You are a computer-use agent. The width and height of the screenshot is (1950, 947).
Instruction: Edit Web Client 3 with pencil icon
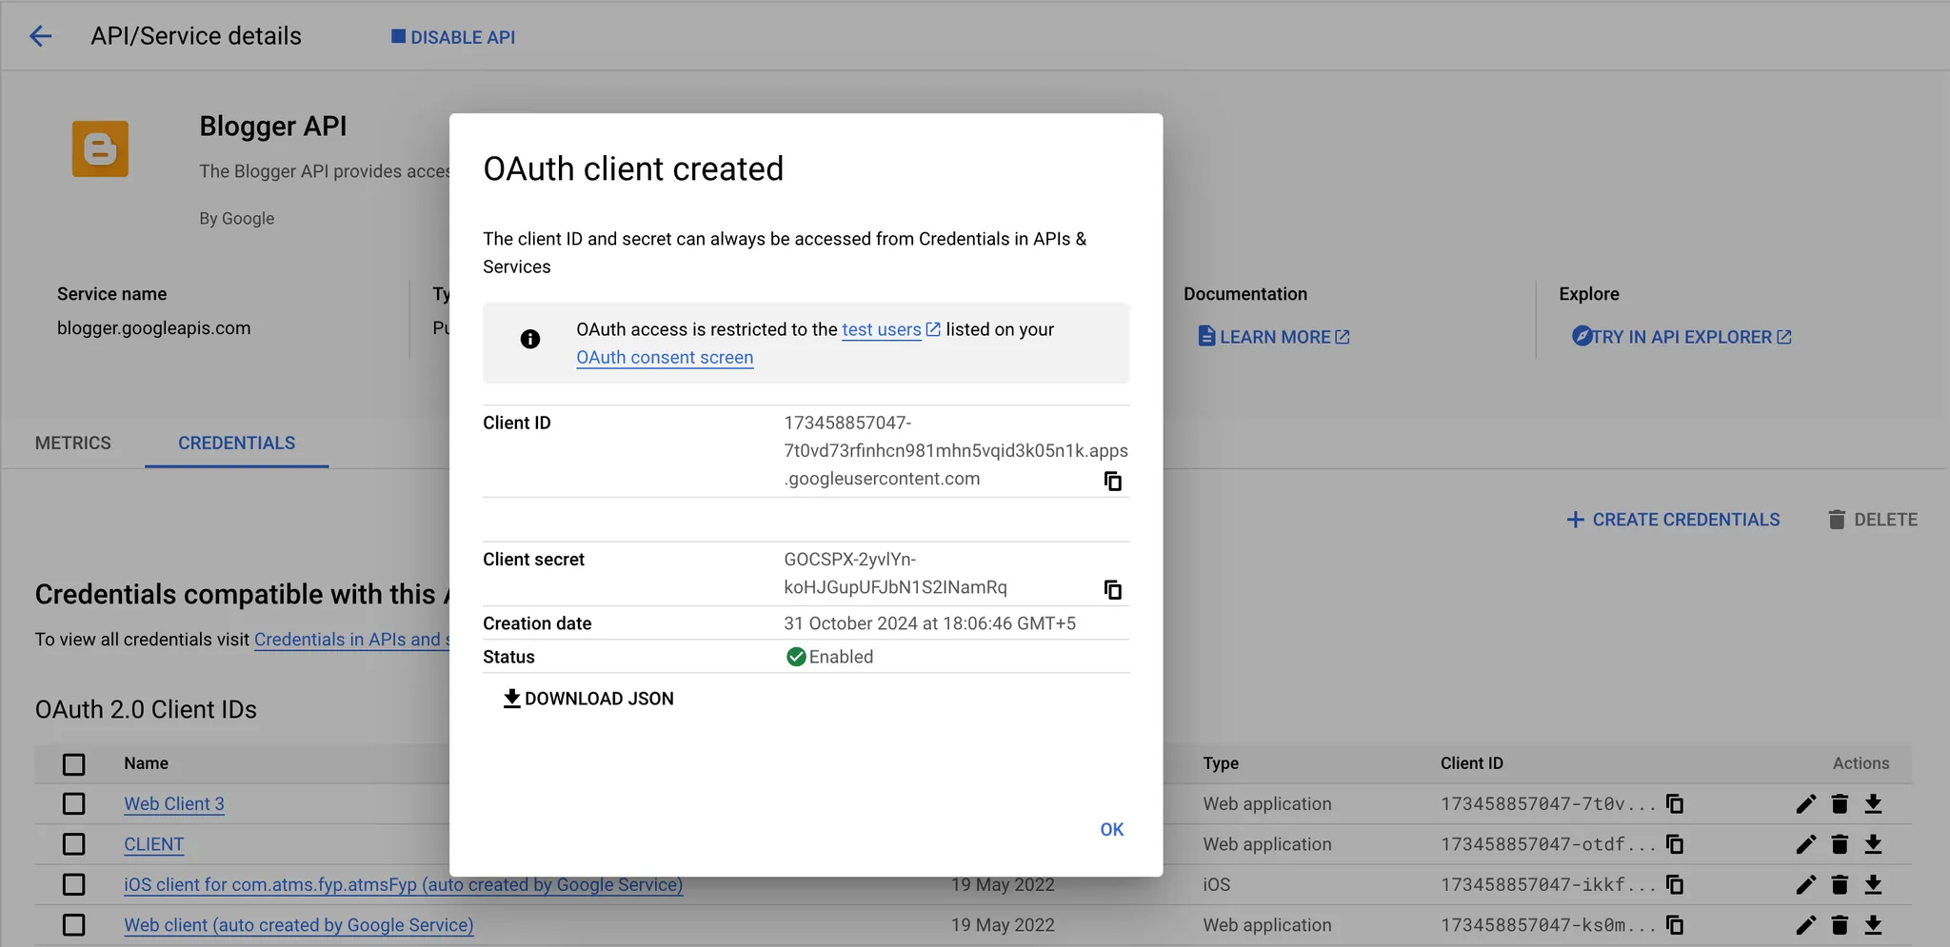pyautogui.click(x=1805, y=804)
